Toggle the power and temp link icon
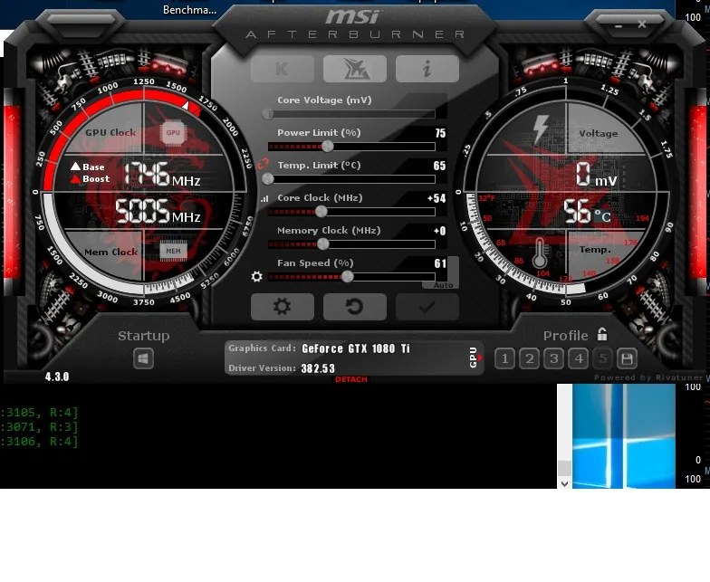 pyautogui.click(x=263, y=164)
